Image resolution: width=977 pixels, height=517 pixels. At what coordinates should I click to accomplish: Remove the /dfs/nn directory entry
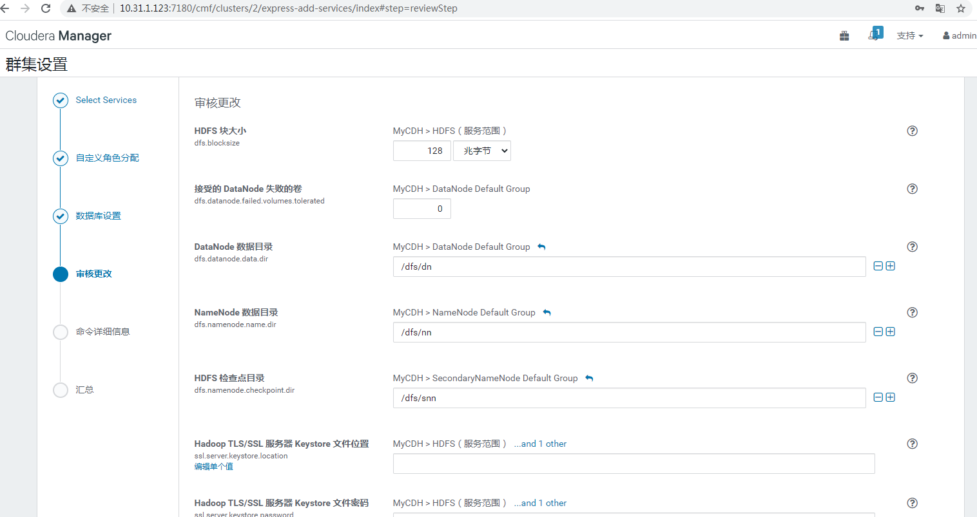click(878, 332)
